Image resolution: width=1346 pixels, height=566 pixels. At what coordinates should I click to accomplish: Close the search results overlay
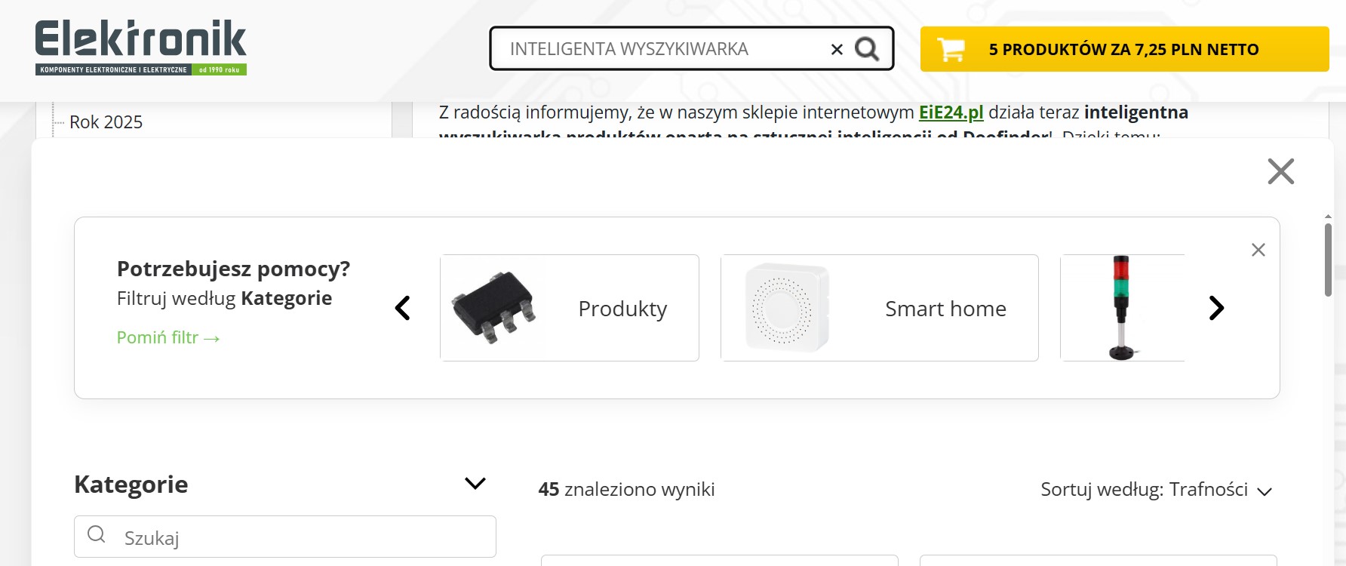1280,171
